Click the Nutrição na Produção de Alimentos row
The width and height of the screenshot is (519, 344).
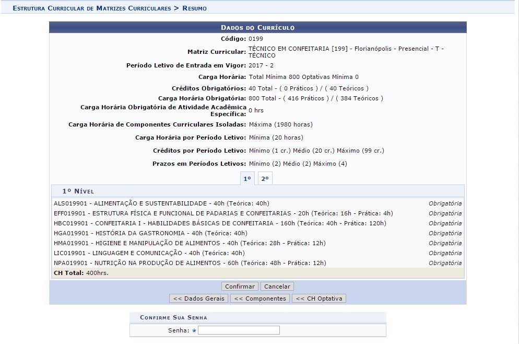(x=190, y=263)
